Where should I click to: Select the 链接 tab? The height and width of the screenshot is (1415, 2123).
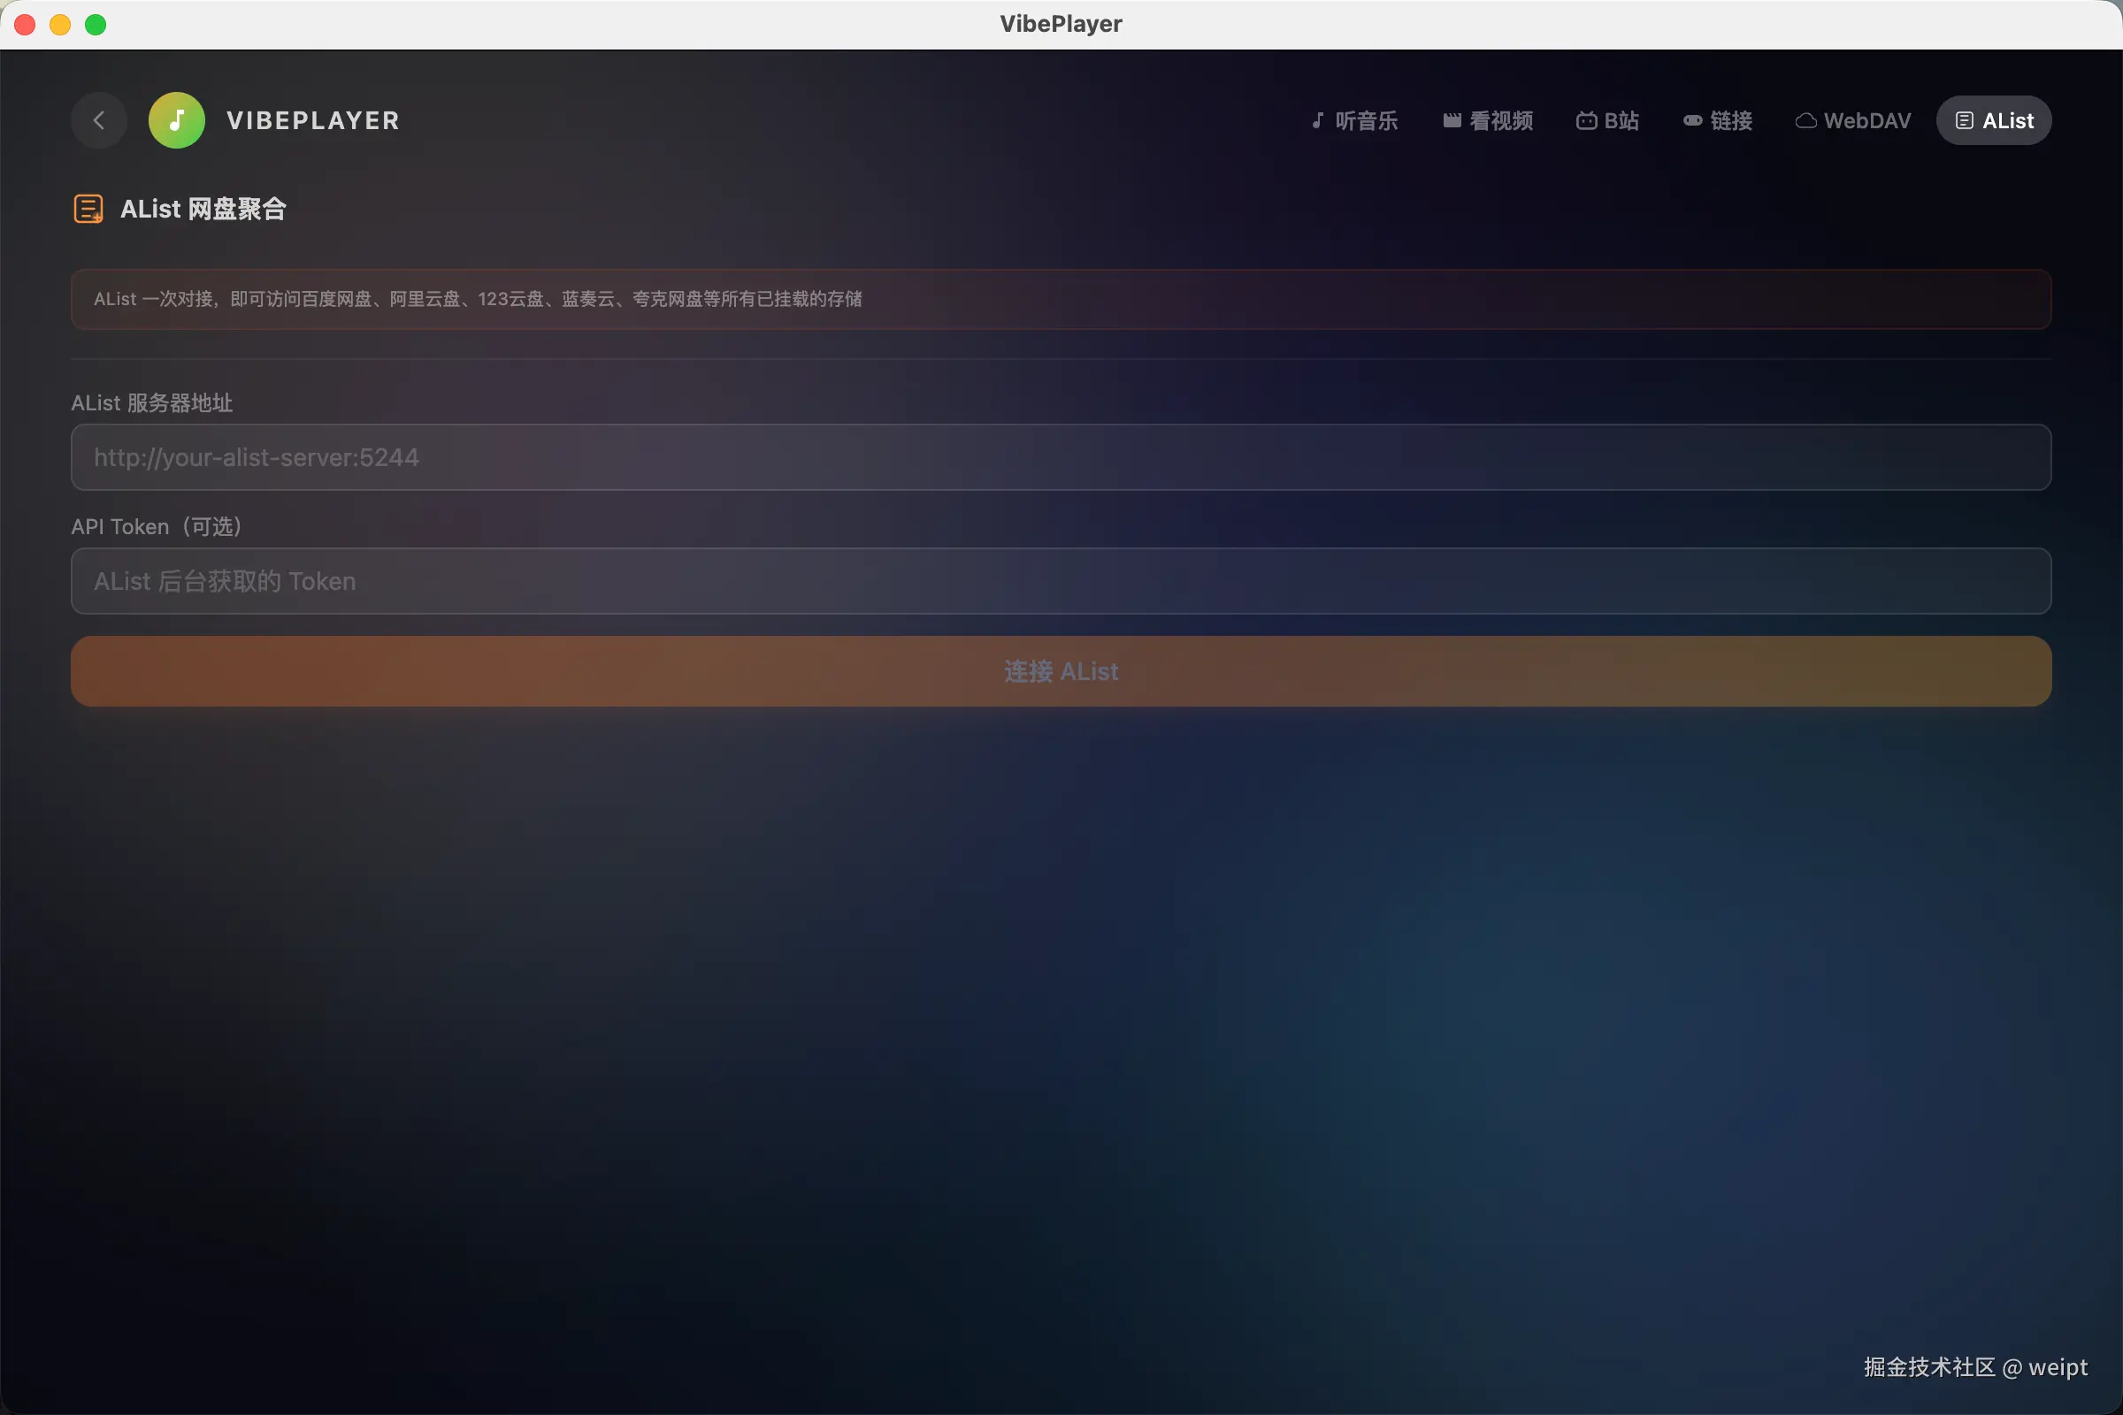tap(1730, 120)
